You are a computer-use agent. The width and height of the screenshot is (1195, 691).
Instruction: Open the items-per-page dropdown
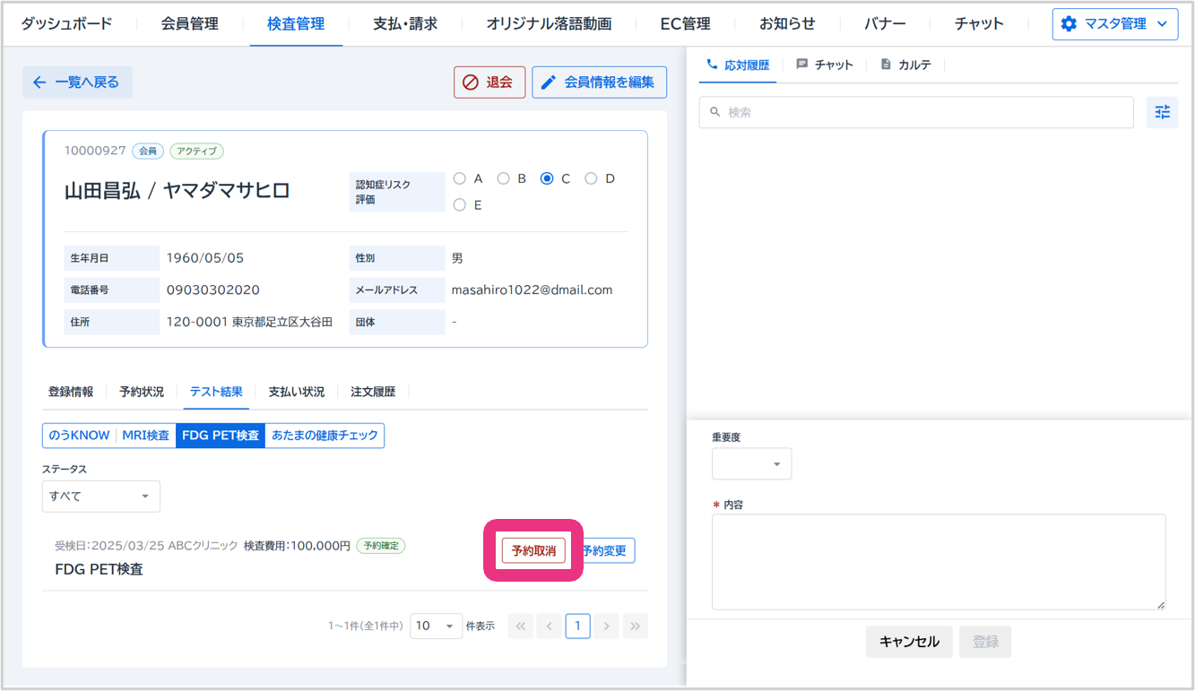(x=436, y=626)
